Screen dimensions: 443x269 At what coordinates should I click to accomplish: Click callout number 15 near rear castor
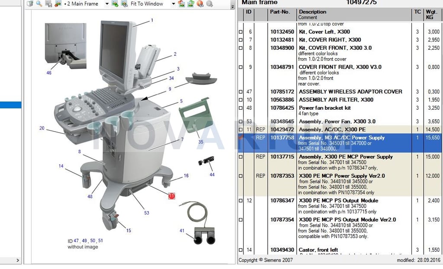(128, 231)
